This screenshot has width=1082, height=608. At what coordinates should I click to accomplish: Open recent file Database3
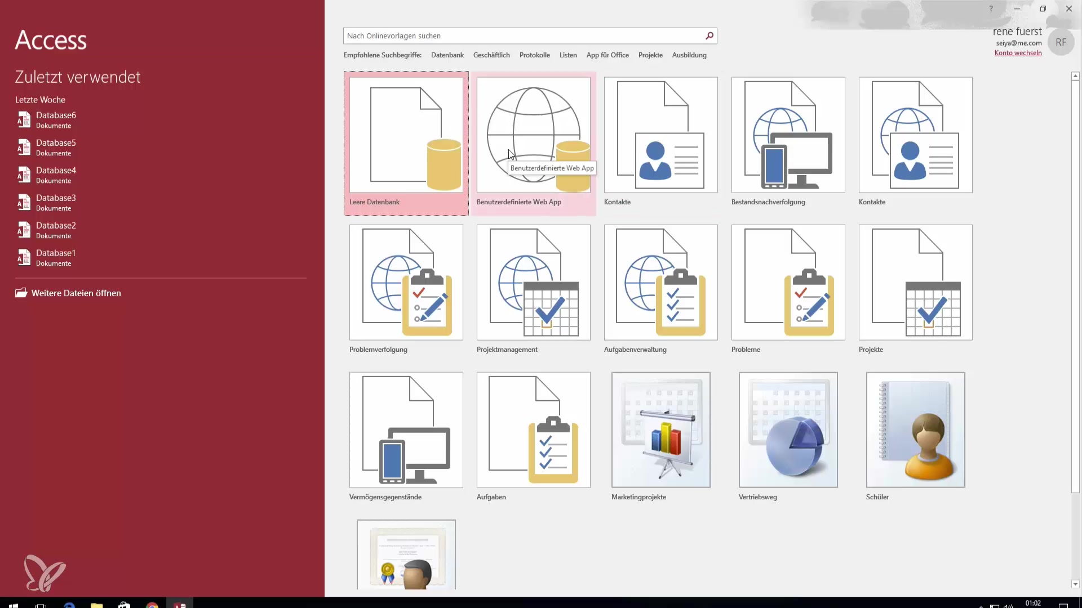click(56, 198)
